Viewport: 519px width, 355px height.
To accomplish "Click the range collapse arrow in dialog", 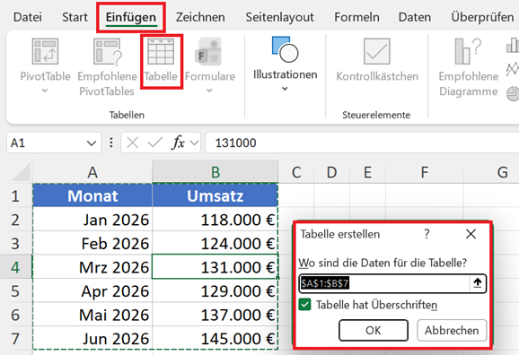I will pos(478,283).
